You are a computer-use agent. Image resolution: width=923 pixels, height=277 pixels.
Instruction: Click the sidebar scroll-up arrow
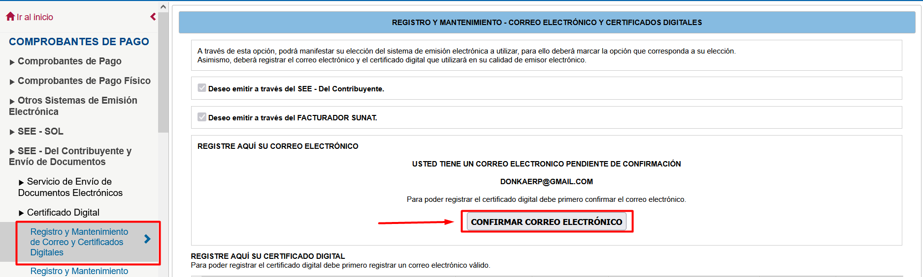163,7
